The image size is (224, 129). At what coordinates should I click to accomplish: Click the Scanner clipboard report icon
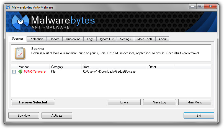pyautogui.click(x=20, y=53)
